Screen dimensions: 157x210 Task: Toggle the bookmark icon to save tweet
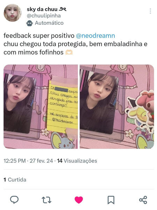(x=111, y=200)
